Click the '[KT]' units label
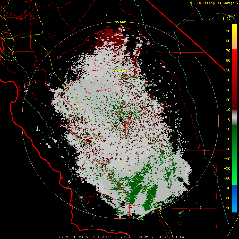 click(x=227, y=18)
